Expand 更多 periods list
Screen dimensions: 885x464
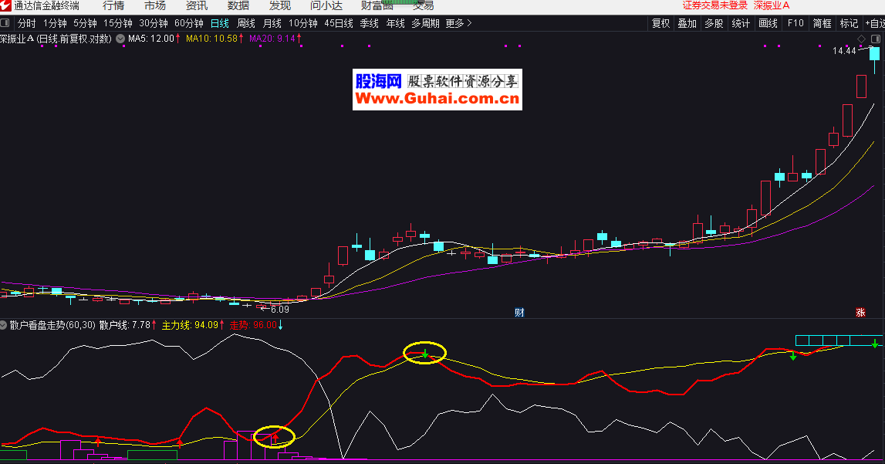(458, 23)
